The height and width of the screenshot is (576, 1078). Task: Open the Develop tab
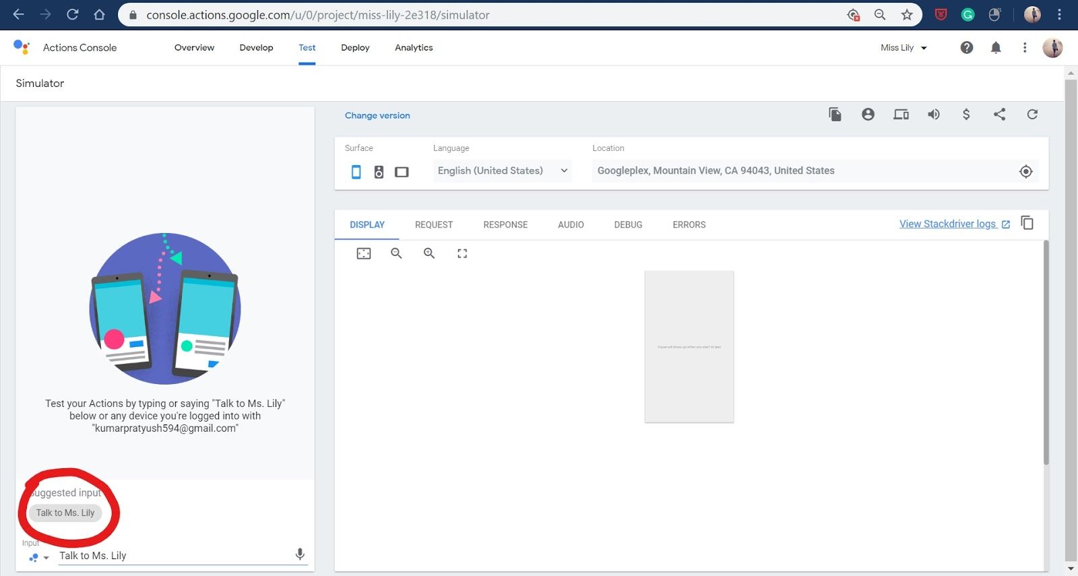(256, 48)
